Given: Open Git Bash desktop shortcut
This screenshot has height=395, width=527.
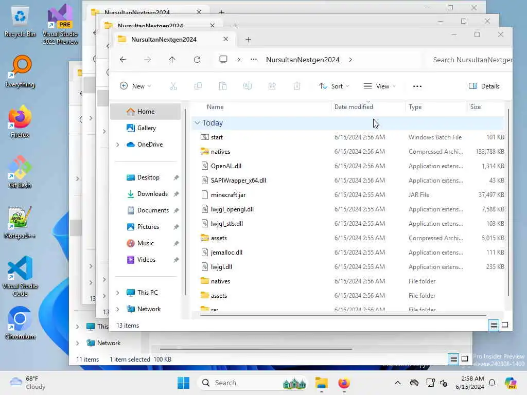Looking at the screenshot, I should click(20, 172).
